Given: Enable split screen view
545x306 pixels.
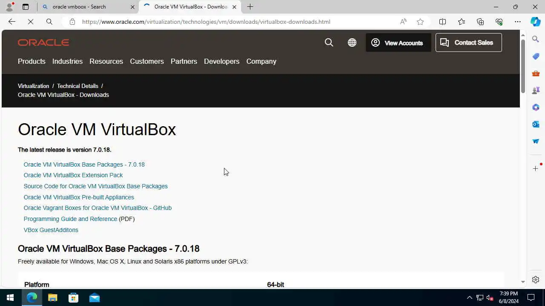Looking at the screenshot, I should click(x=442, y=22).
